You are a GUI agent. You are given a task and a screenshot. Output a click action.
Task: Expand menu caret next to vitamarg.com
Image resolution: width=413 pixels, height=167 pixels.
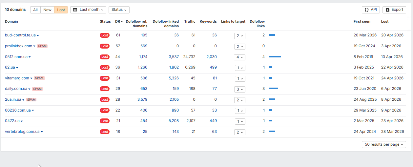[31, 78]
